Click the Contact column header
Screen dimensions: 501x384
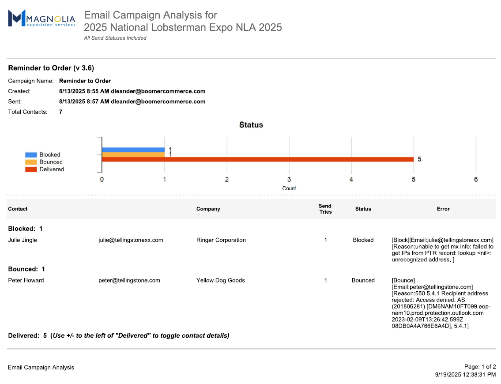18,209
